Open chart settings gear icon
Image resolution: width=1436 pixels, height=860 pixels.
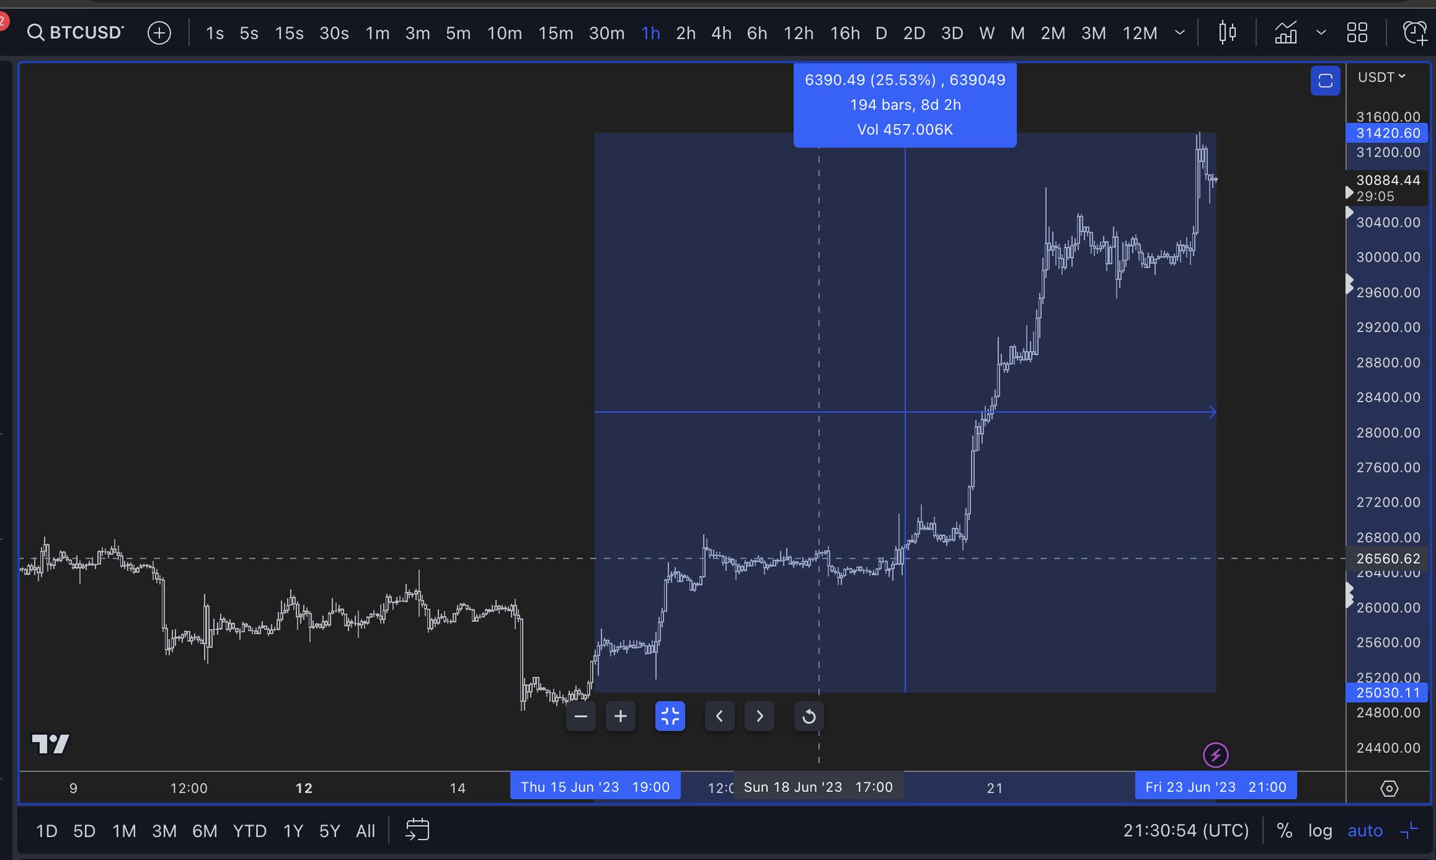coord(1389,788)
